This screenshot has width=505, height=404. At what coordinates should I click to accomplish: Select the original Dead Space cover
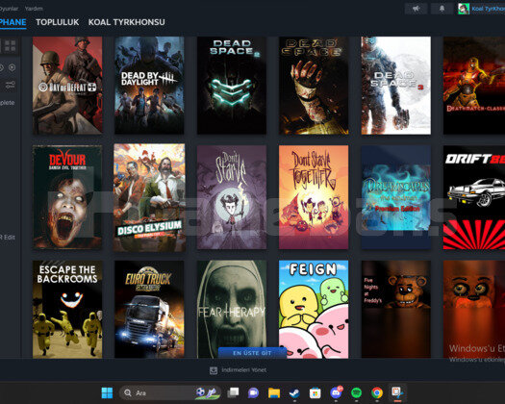[x=314, y=85]
